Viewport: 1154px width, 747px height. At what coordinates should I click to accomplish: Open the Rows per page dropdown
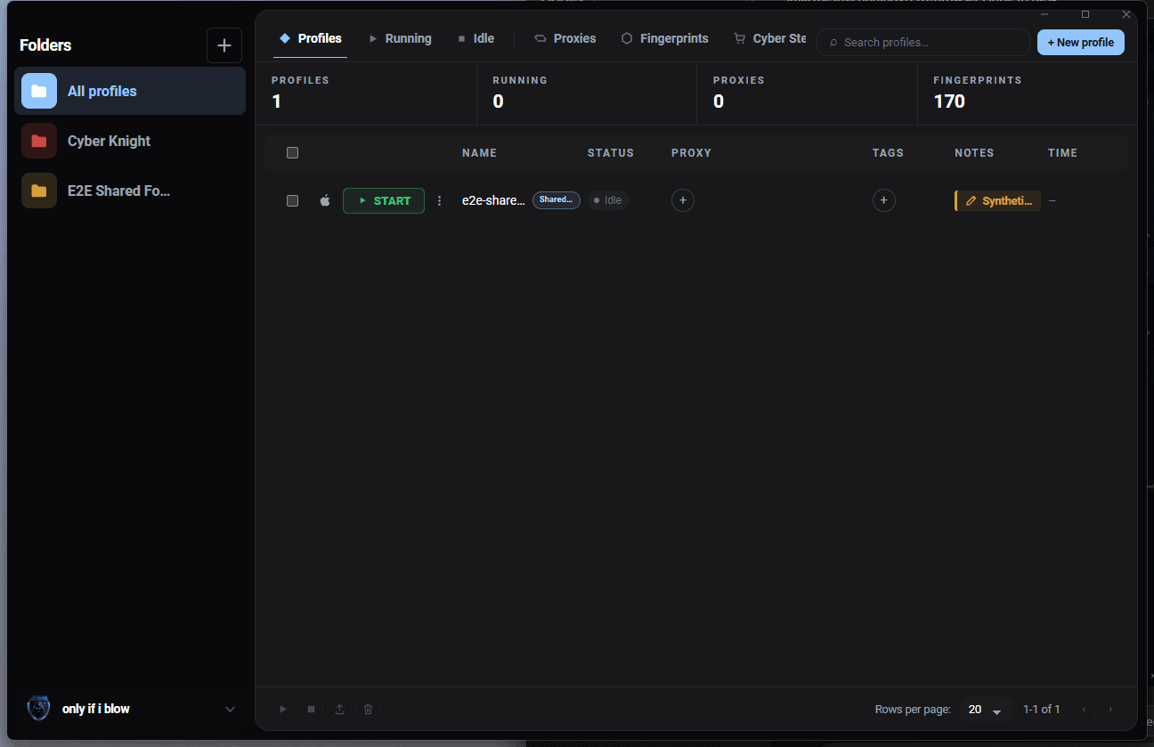tap(985, 710)
